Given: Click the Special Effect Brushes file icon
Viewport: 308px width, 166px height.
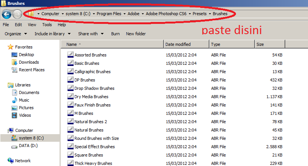Looking at the screenshot, I should [70, 146].
